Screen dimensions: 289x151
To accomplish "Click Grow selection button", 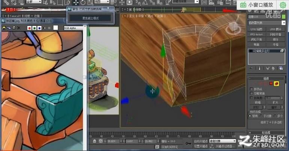I will pos(275,103).
